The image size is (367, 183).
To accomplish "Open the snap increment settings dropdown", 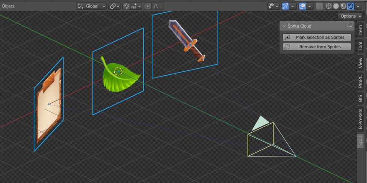I will tap(136, 6).
